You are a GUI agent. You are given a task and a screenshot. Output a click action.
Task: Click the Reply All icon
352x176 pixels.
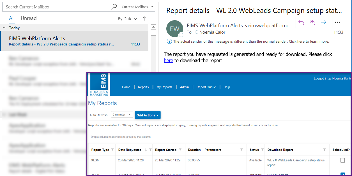pos(312,22)
